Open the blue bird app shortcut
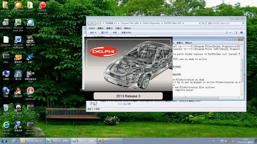This screenshot has width=257, height=144. [x=31, y=58]
